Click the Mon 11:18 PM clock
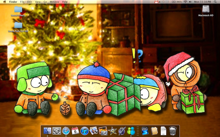This screenshot has width=220, height=137. point(202,2)
